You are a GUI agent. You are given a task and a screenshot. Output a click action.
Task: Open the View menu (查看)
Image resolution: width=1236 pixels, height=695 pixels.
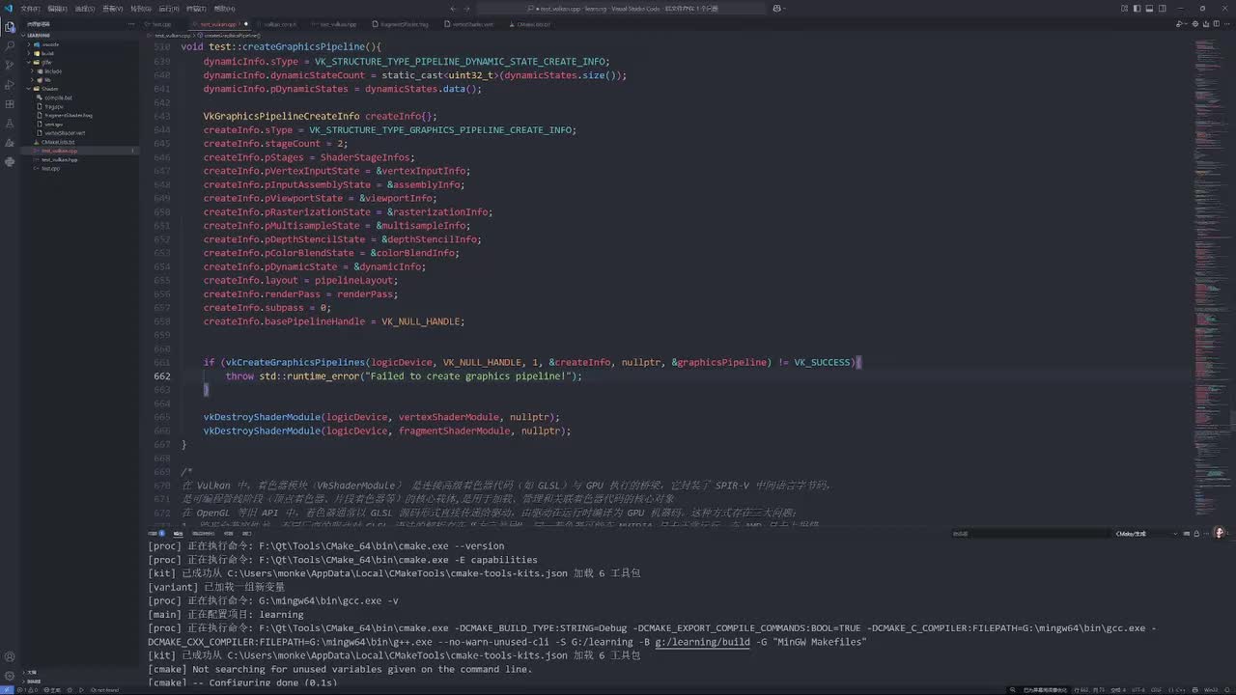(113, 8)
